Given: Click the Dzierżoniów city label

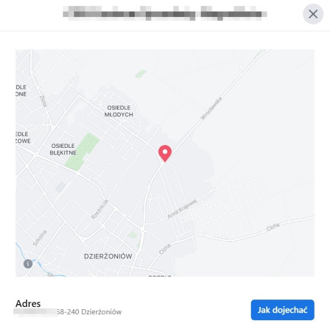Looking at the screenshot, I should (108, 256).
